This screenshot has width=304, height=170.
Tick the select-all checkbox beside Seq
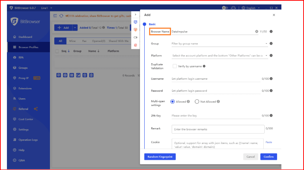pyautogui.click(x=57, y=51)
